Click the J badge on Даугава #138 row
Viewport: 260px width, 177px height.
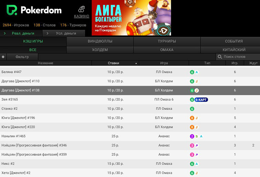[x=197, y=90]
